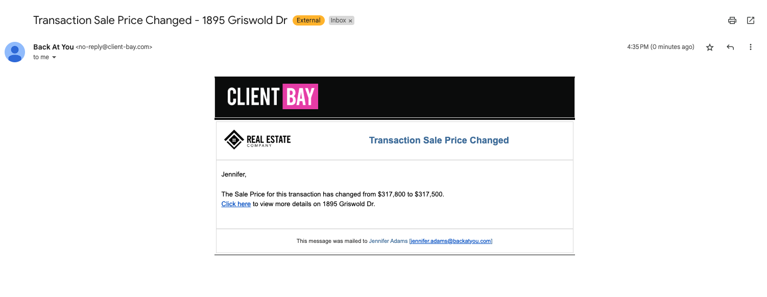The width and height of the screenshot is (767, 297).
Task: Open the More options three-dot menu
Action: [751, 47]
